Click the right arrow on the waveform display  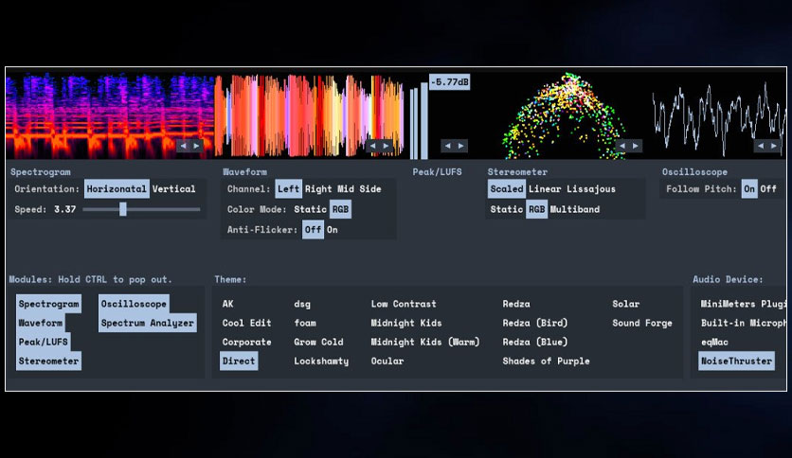coord(386,146)
